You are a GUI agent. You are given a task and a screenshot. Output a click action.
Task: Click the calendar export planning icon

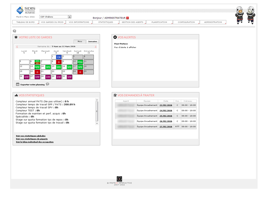(18, 84)
